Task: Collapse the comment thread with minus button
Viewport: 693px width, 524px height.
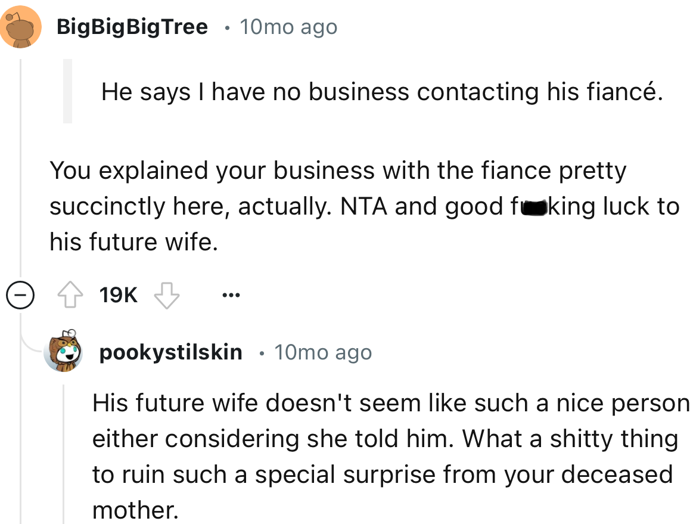Action: tap(21, 295)
